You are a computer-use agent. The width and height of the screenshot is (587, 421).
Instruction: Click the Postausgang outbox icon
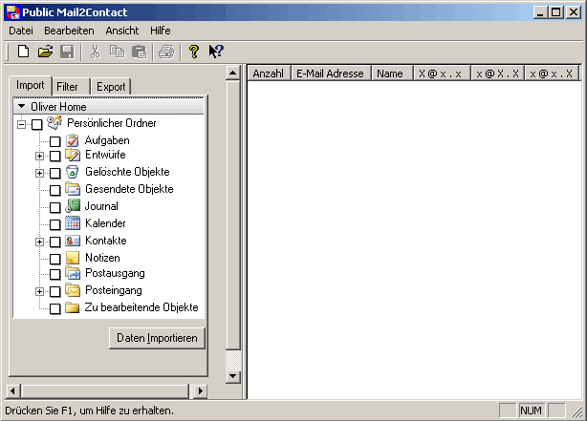click(73, 273)
